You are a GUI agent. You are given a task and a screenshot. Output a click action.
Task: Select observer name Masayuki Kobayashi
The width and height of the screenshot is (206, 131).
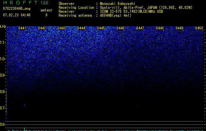[118, 4]
